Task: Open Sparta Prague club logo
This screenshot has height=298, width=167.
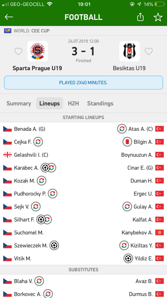Action: coord(37,51)
